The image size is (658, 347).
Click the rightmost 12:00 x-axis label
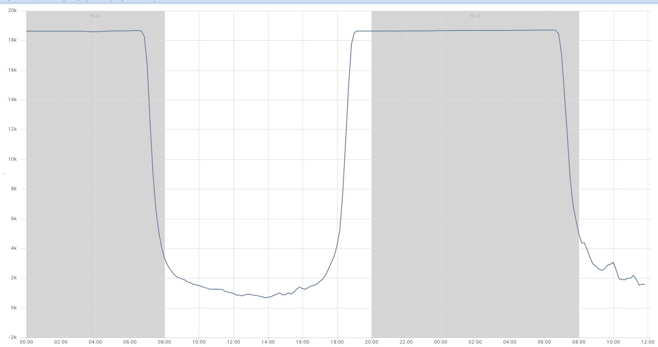[648, 342]
